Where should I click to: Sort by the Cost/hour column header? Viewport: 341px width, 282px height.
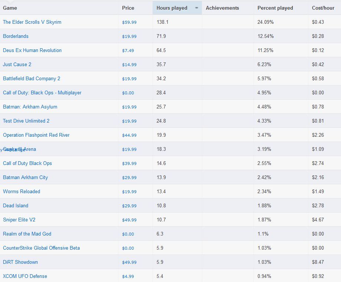click(x=323, y=8)
